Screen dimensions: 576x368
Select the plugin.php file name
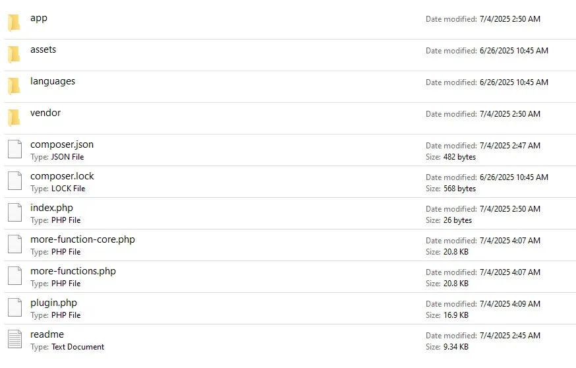click(x=53, y=303)
